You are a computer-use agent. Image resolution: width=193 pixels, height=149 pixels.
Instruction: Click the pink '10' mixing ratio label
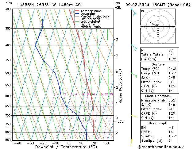point(93,94)
